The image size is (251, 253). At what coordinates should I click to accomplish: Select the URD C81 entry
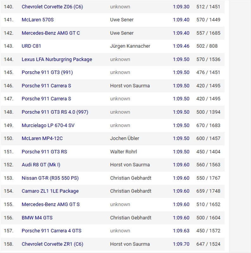point(31,46)
